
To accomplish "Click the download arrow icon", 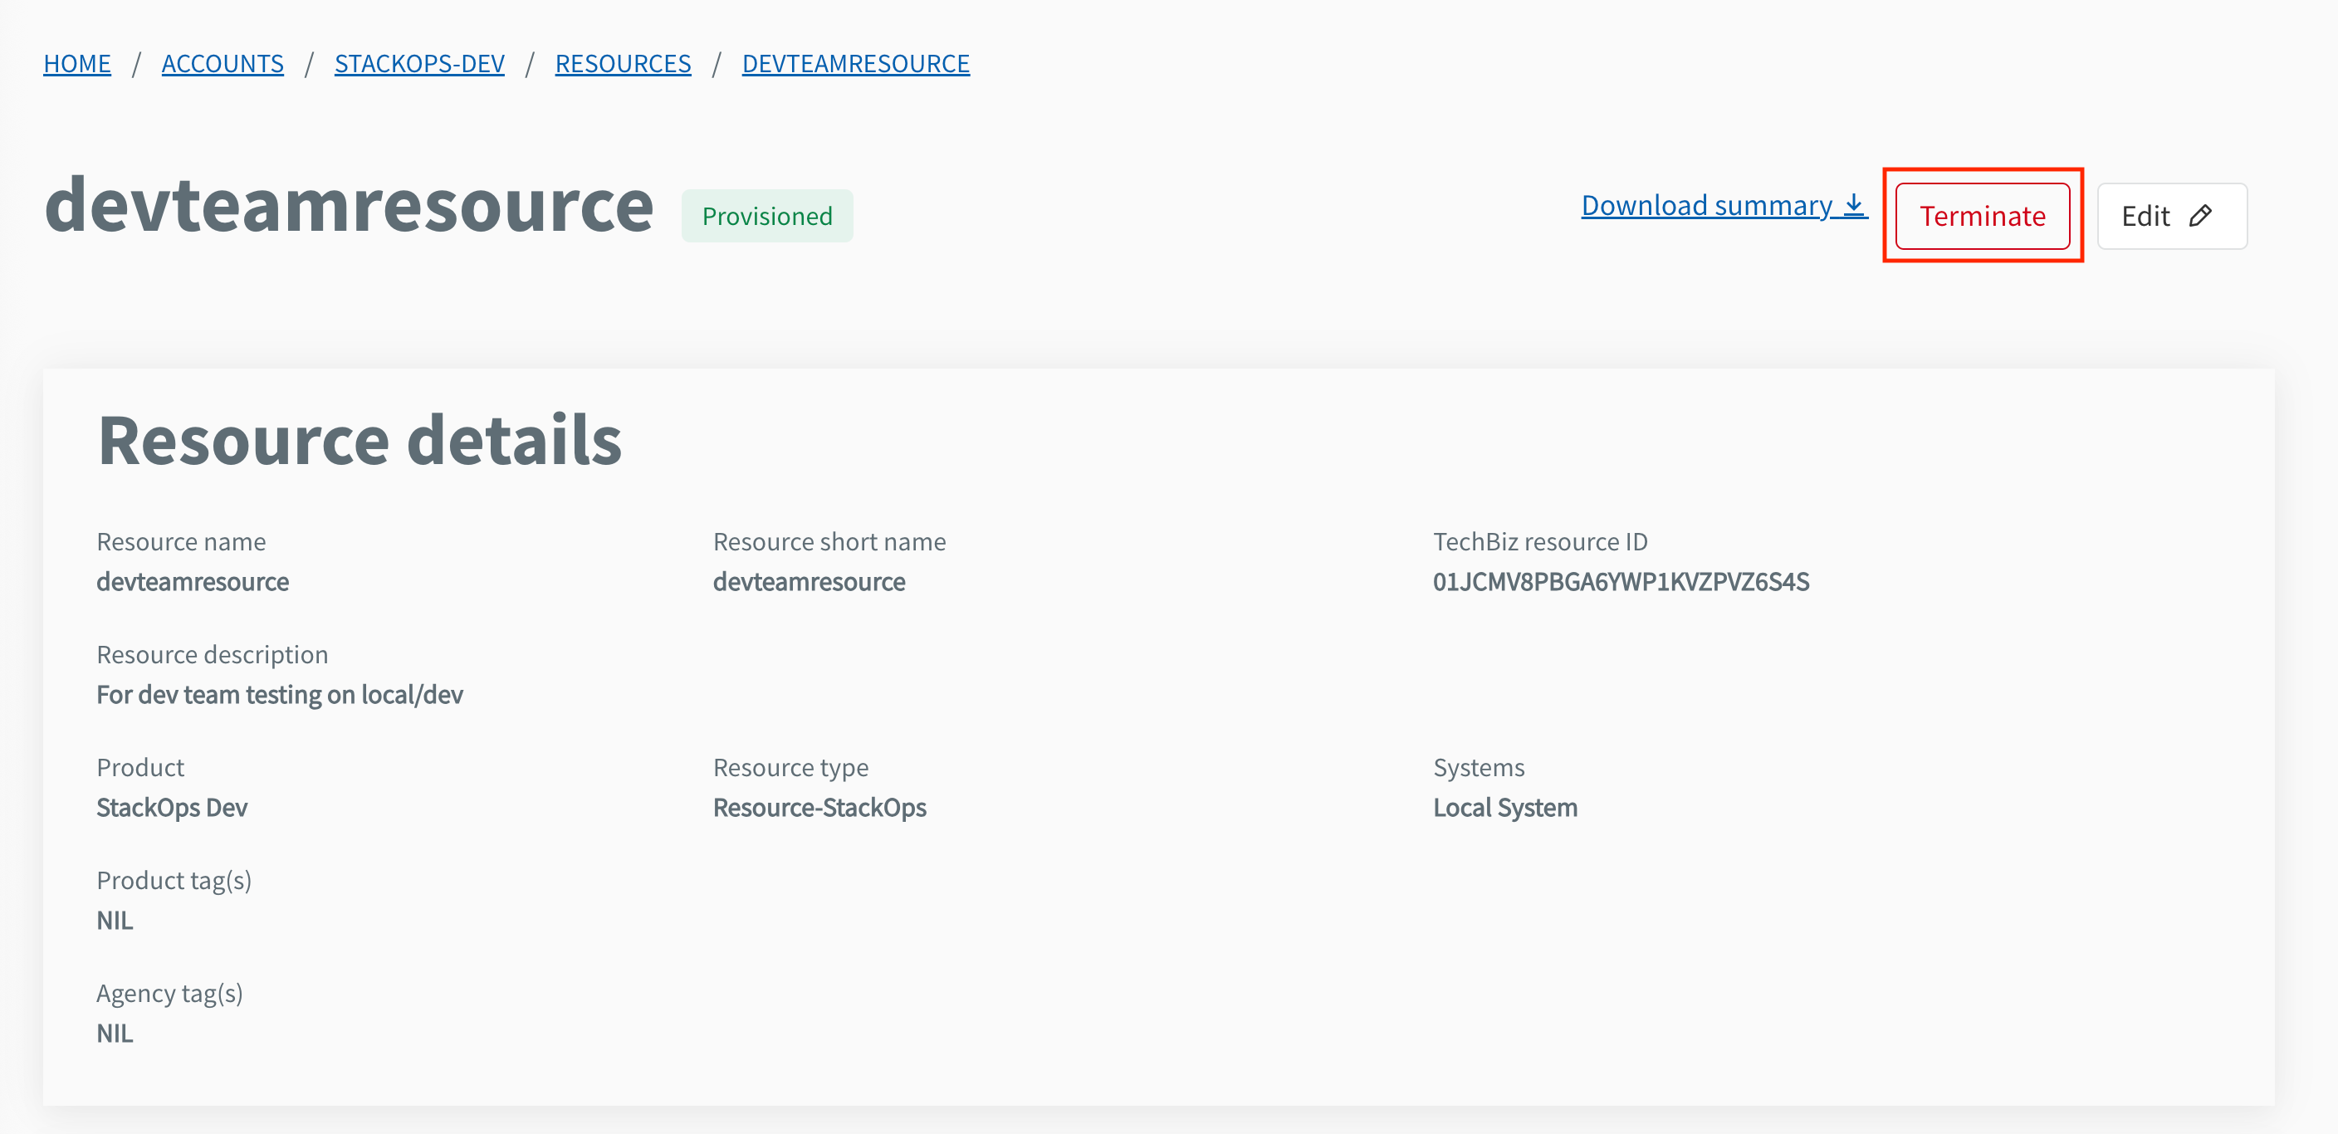I will [x=1853, y=205].
